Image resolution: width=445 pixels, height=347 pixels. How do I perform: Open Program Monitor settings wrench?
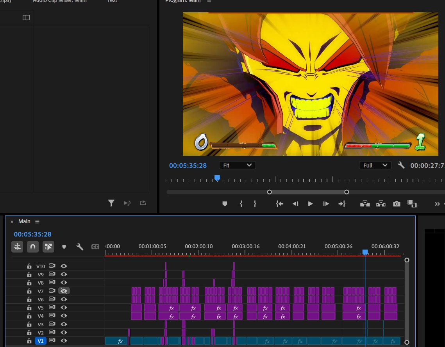pos(401,165)
